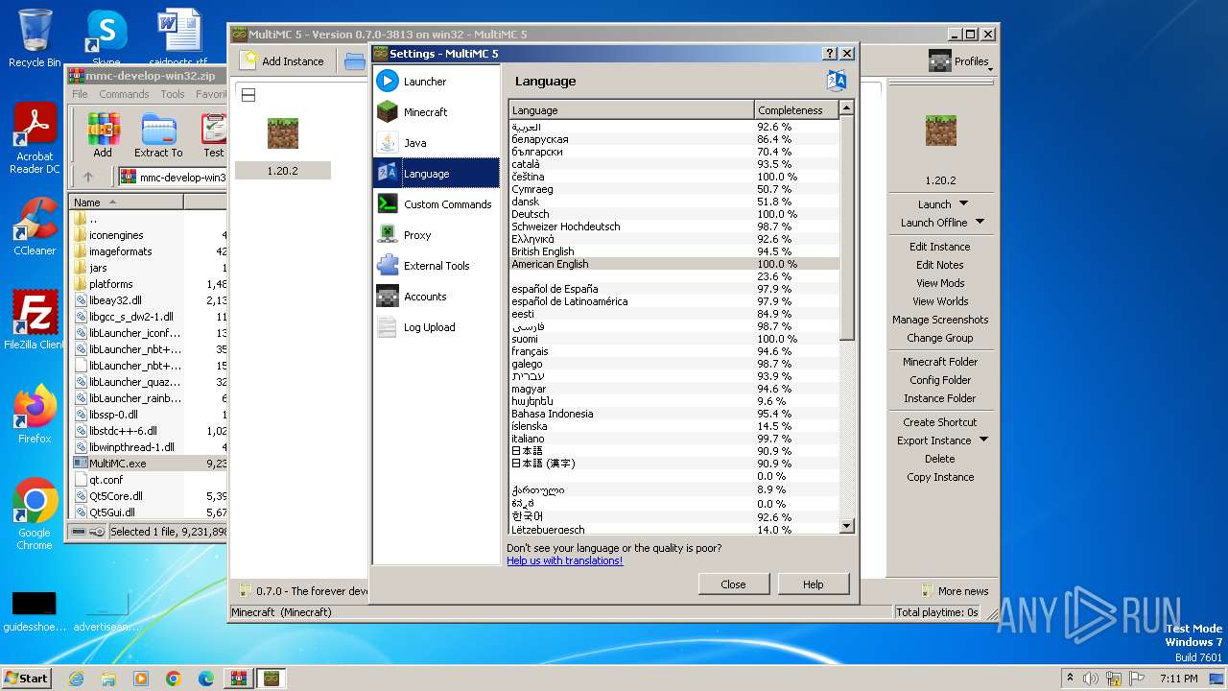Viewport: 1228px width, 691px height.
Task: Click Edit Notes in side panel
Action: pyautogui.click(x=939, y=265)
